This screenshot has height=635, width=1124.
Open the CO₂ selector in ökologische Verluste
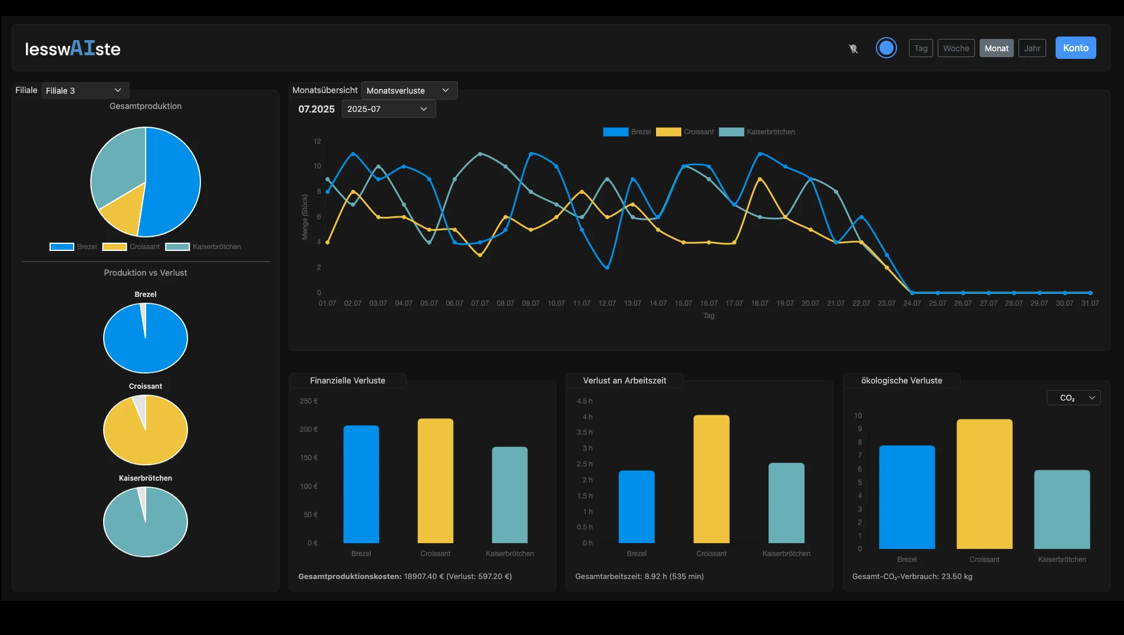coord(1073,398)
